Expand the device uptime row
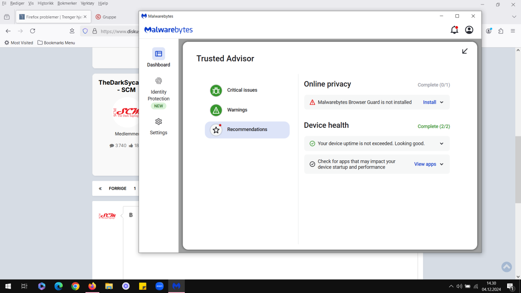Viewport: 521px width, 293px height. coord(442,144)
